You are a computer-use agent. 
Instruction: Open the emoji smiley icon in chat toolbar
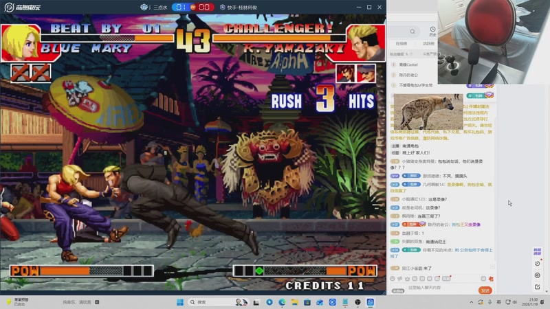coord(393,279)
